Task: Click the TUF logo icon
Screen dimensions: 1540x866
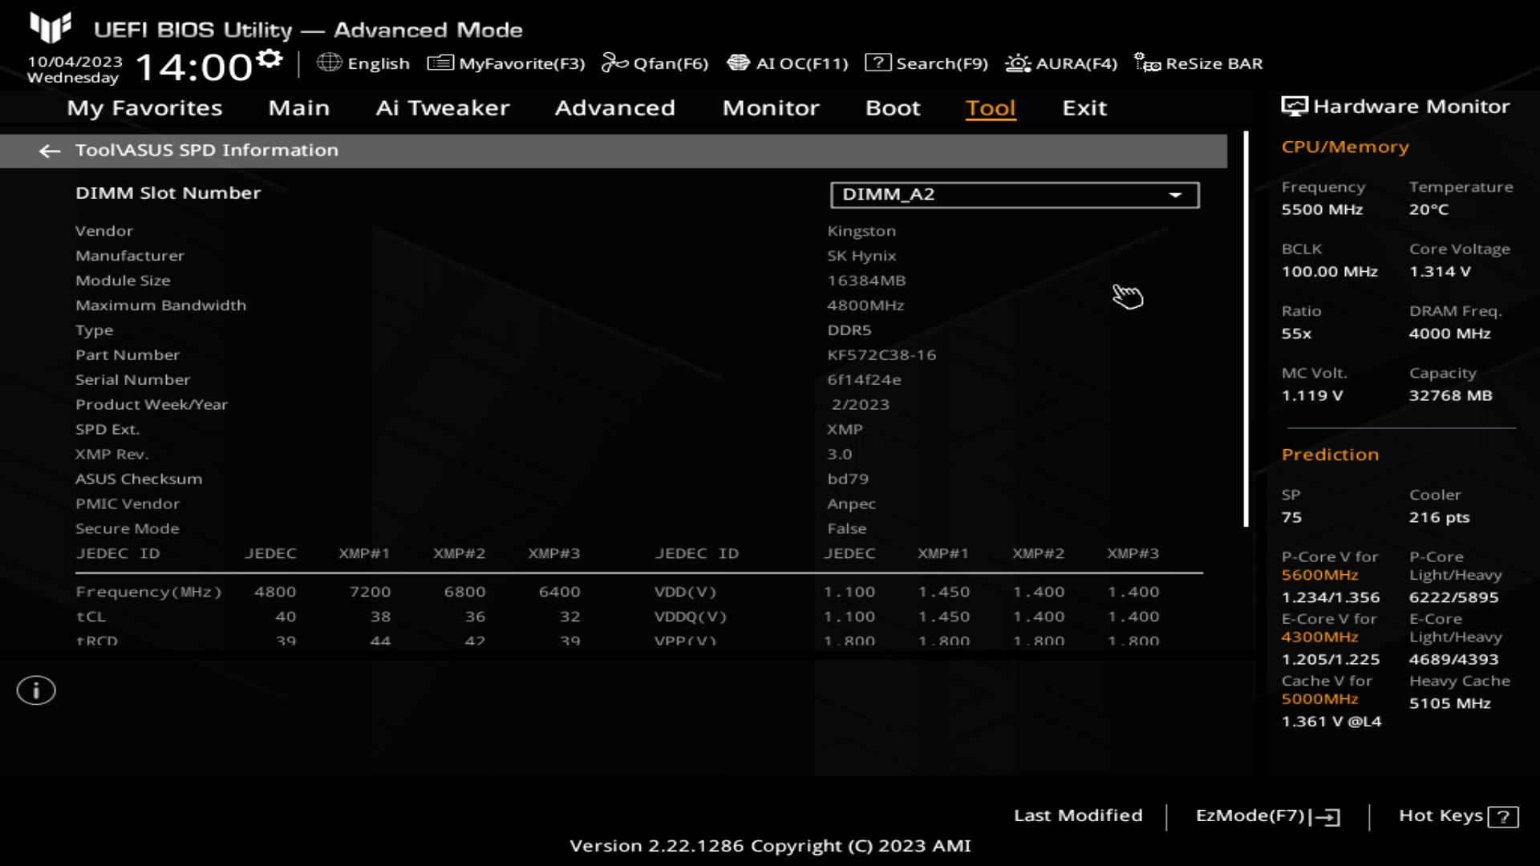Action: point(51,27)
